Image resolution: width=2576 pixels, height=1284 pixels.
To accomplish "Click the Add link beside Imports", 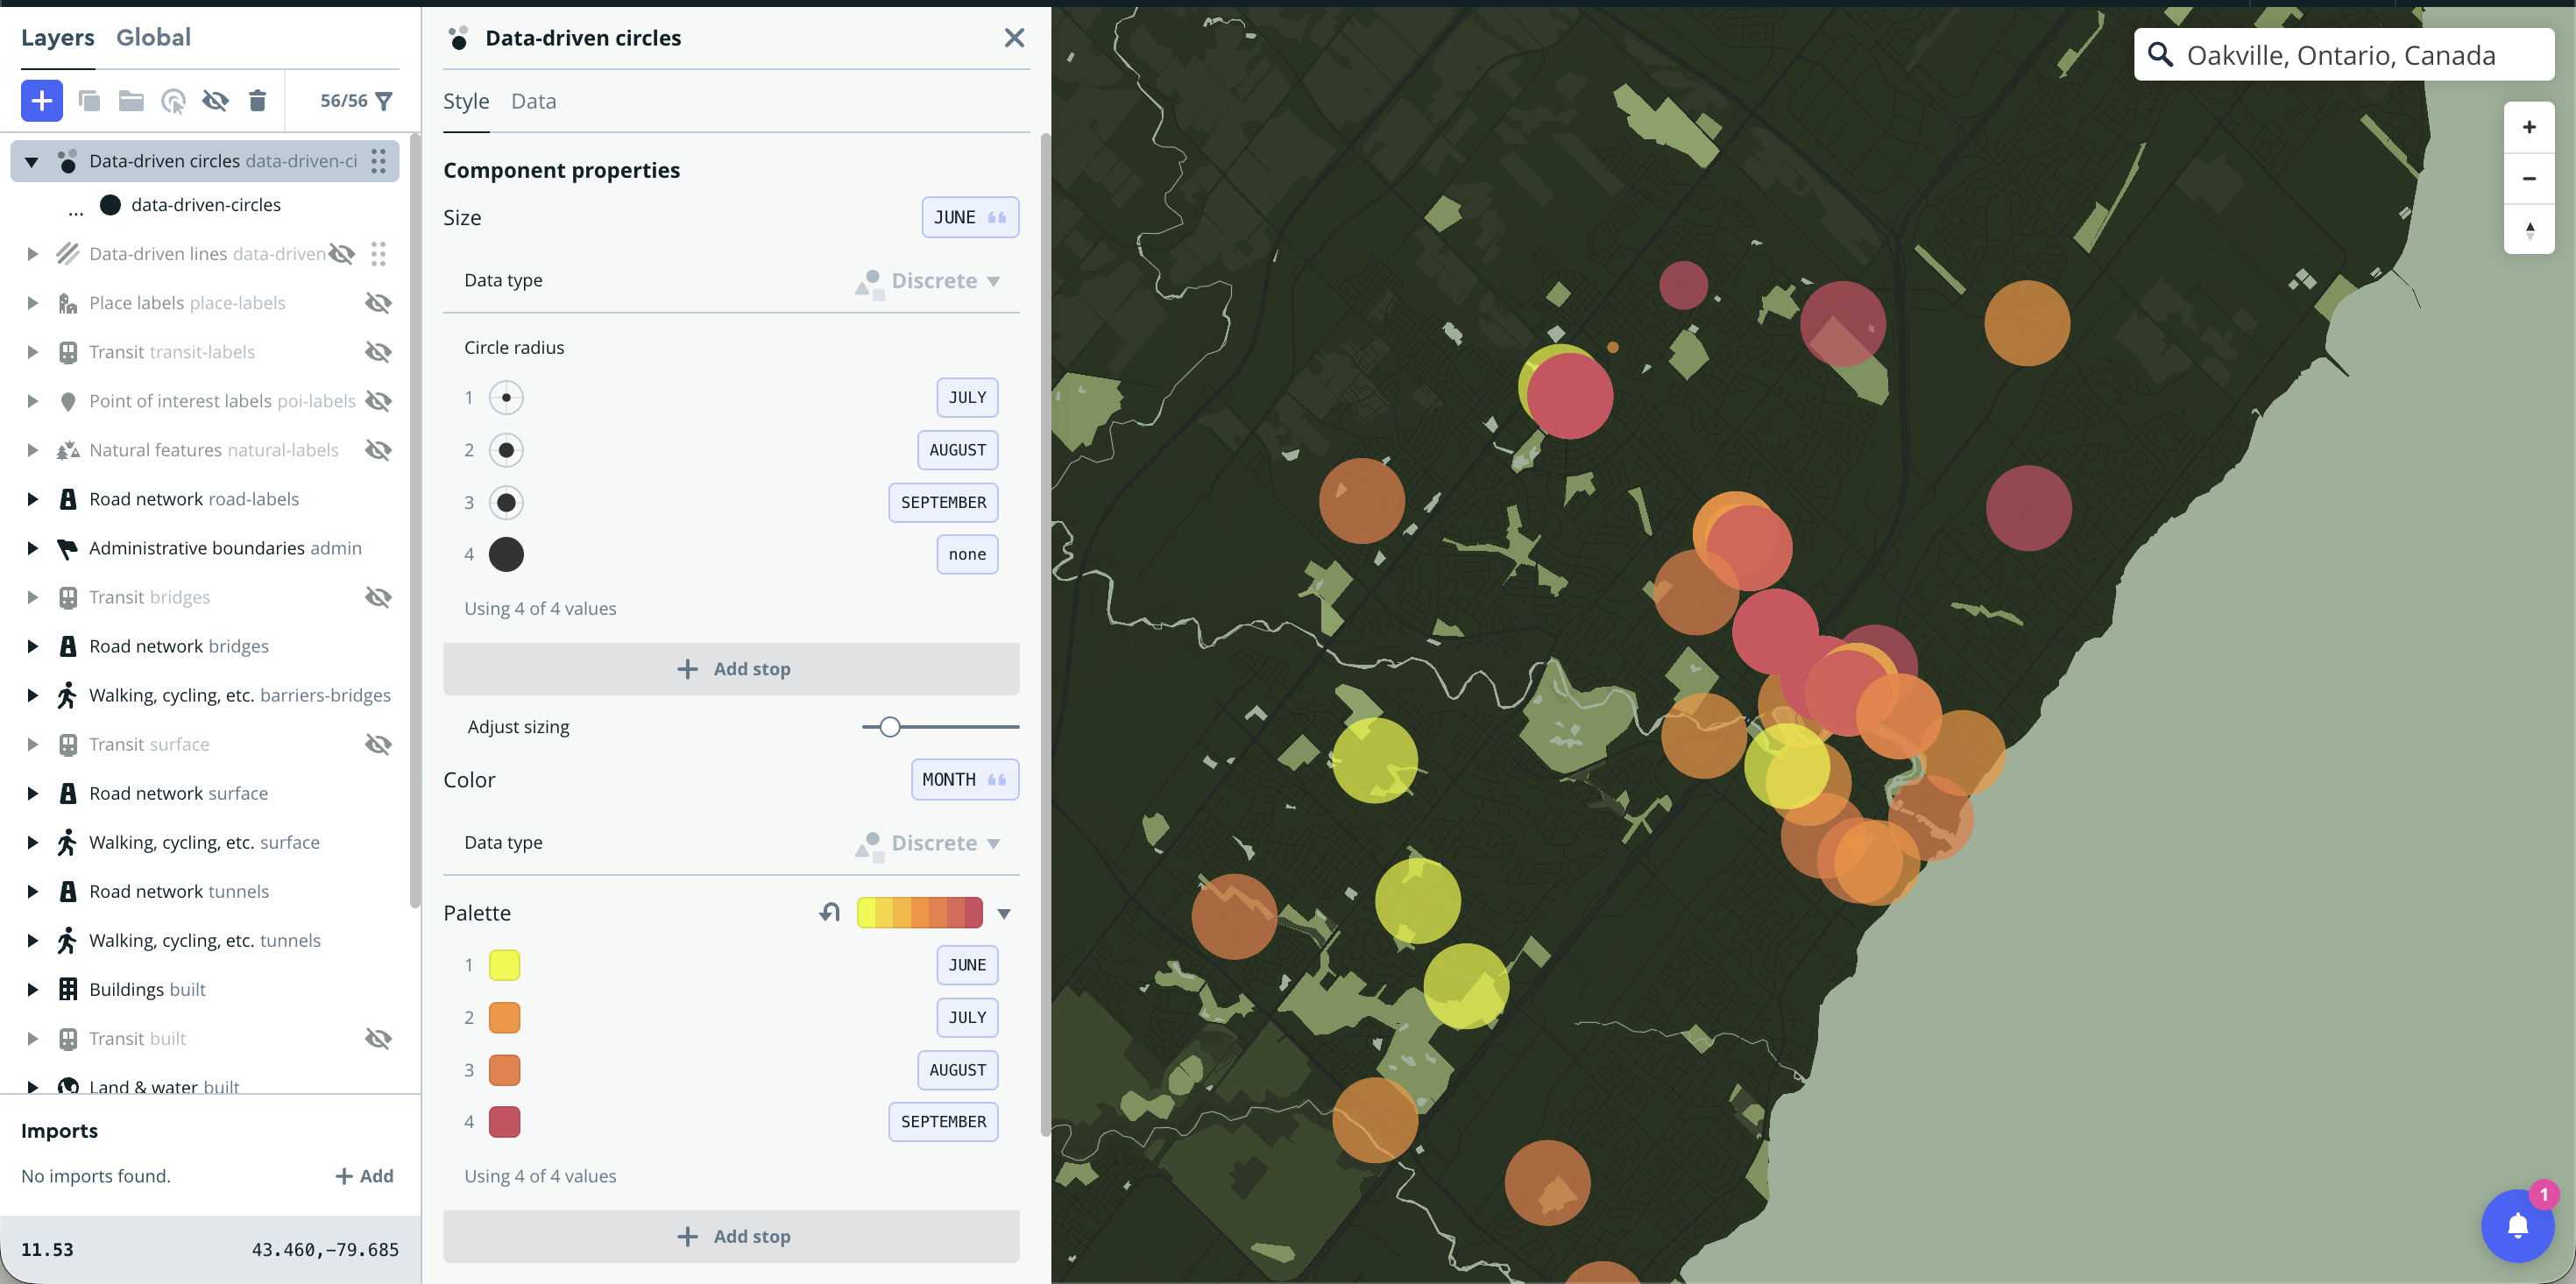I will [x=364, y=1175].
